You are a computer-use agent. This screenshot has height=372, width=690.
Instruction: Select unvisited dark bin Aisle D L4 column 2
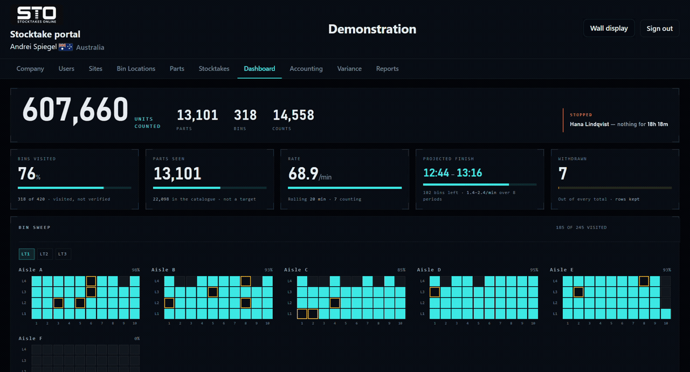tap(445, 281)
